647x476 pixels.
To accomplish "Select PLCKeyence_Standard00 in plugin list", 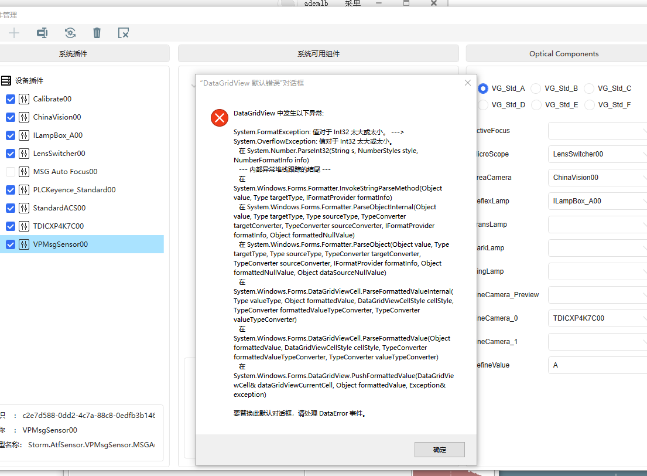I will click(74, 190).
